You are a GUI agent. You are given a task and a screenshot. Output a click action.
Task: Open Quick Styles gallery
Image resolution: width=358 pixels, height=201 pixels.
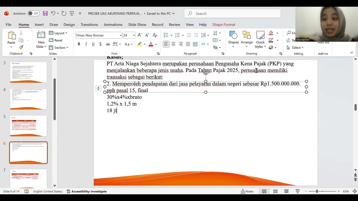click(x=260, y=39)
